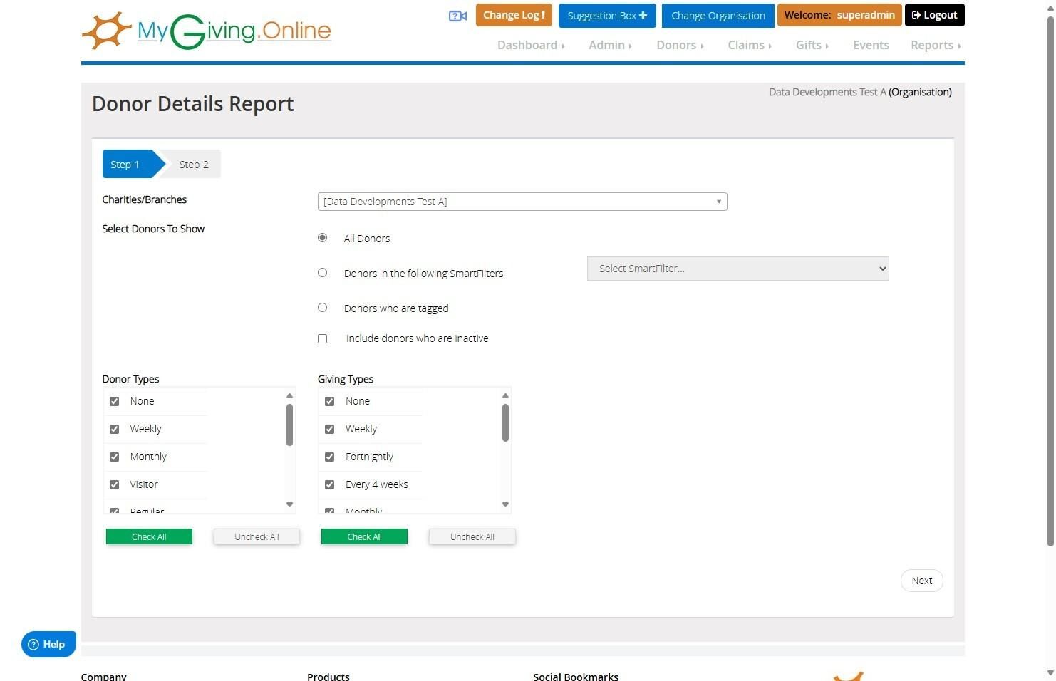Uncheck Fortnightly giving type
Image resolution: width=1056 pixels, height=681 pixels.
329,457
